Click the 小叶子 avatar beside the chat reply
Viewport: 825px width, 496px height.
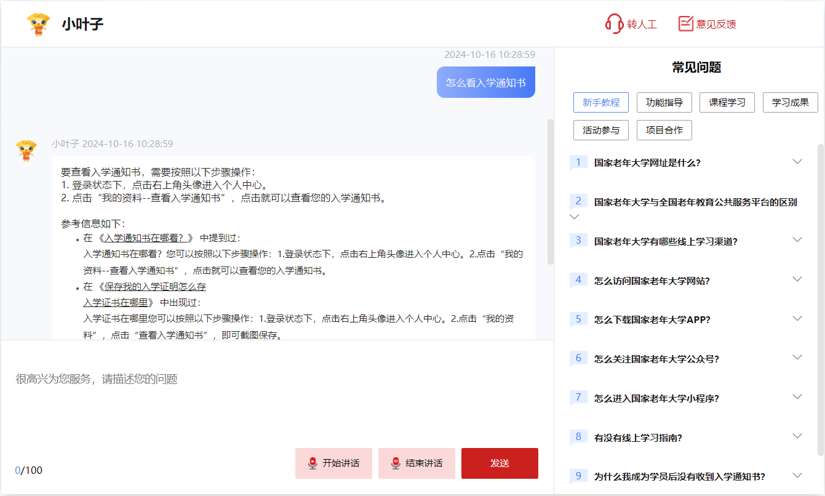[x=26, y=151]
